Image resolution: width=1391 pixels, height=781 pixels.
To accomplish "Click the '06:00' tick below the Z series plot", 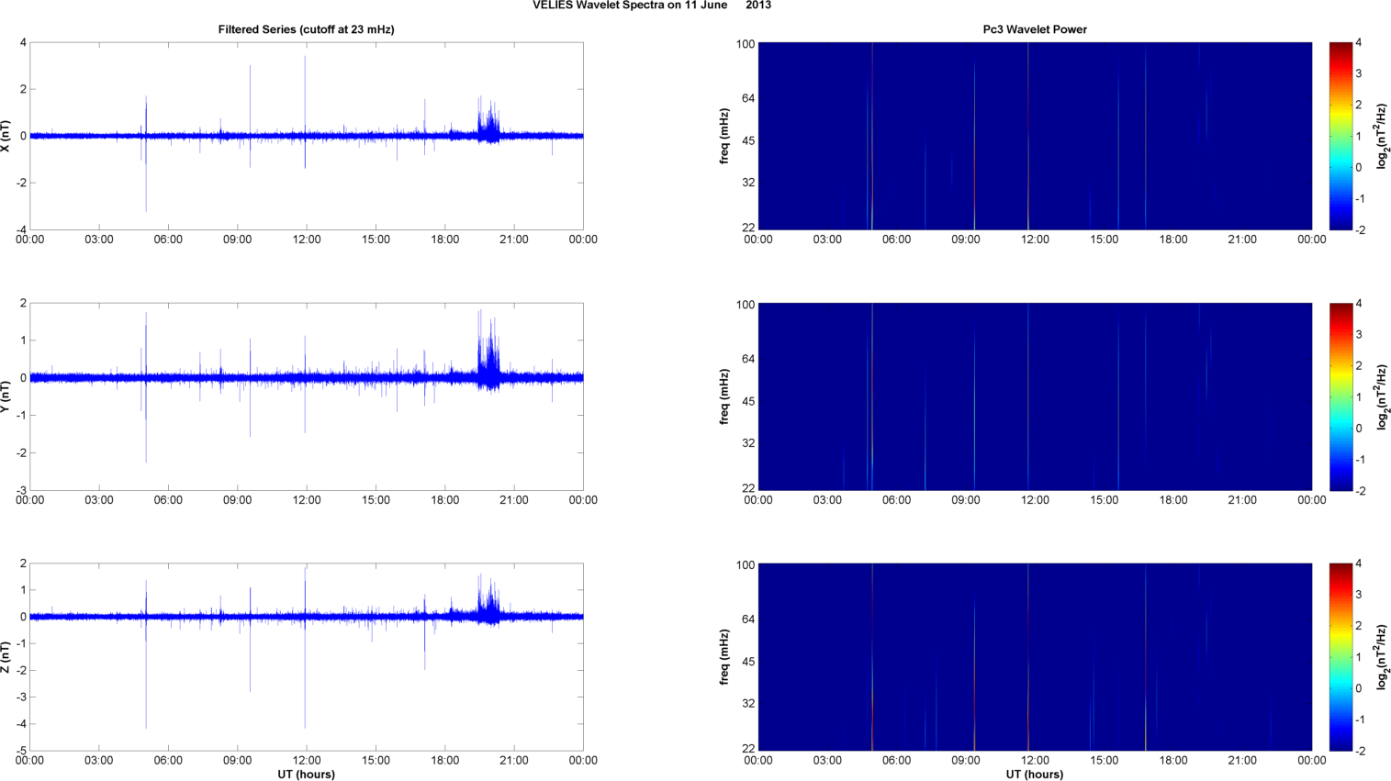I will click(168, 761).
